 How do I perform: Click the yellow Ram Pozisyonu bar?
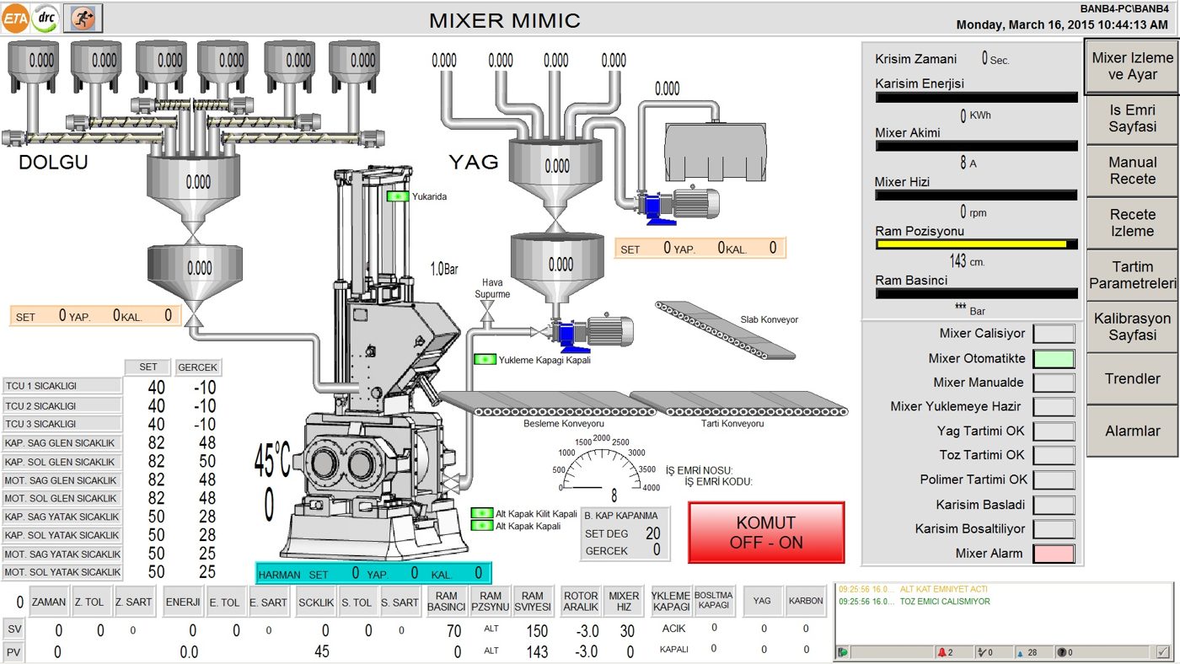point(976,244)
